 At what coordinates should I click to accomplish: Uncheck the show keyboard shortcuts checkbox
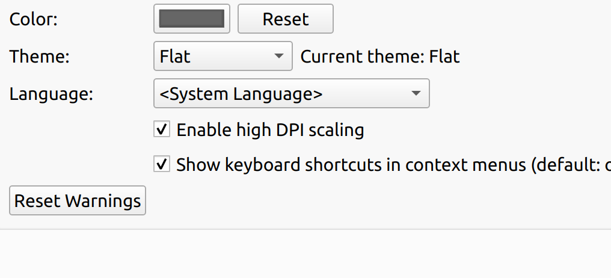point(161,164)
